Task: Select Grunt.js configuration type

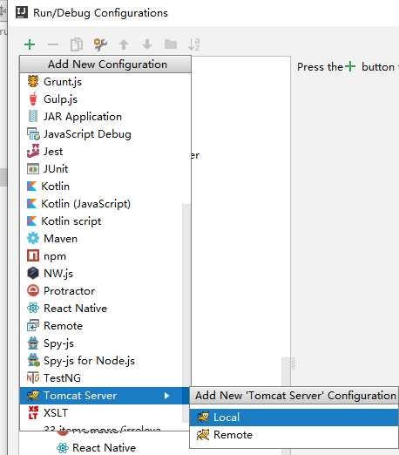Action: coord(105,82)
